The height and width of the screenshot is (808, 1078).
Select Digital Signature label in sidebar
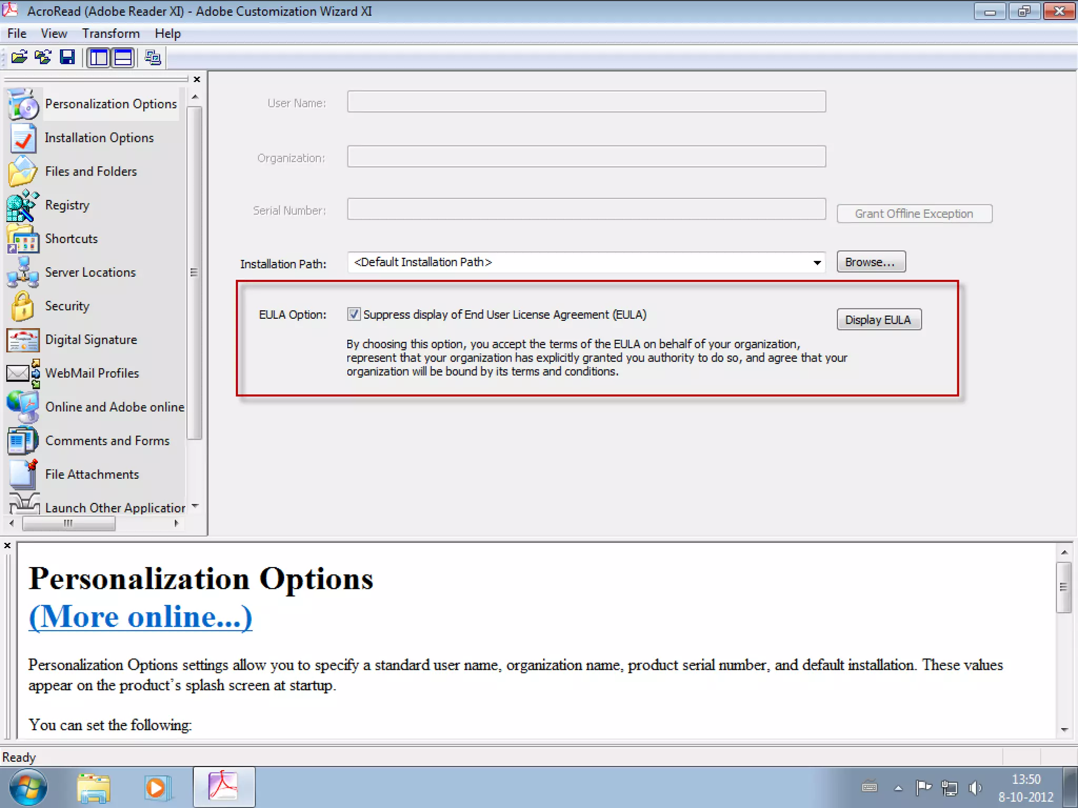[x=91, y=340]
